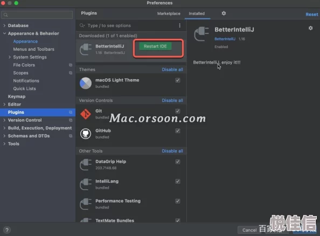Collapse Appearance & Behavior section

click(x=4, y=33)
